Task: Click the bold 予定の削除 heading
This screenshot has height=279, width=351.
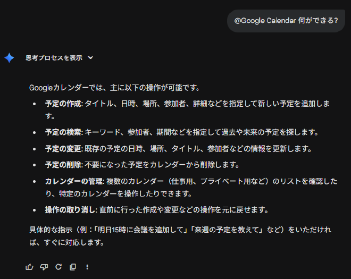Action: click(63, 165)
